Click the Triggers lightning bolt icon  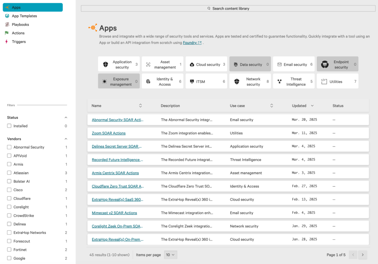(x=7, y=42)
